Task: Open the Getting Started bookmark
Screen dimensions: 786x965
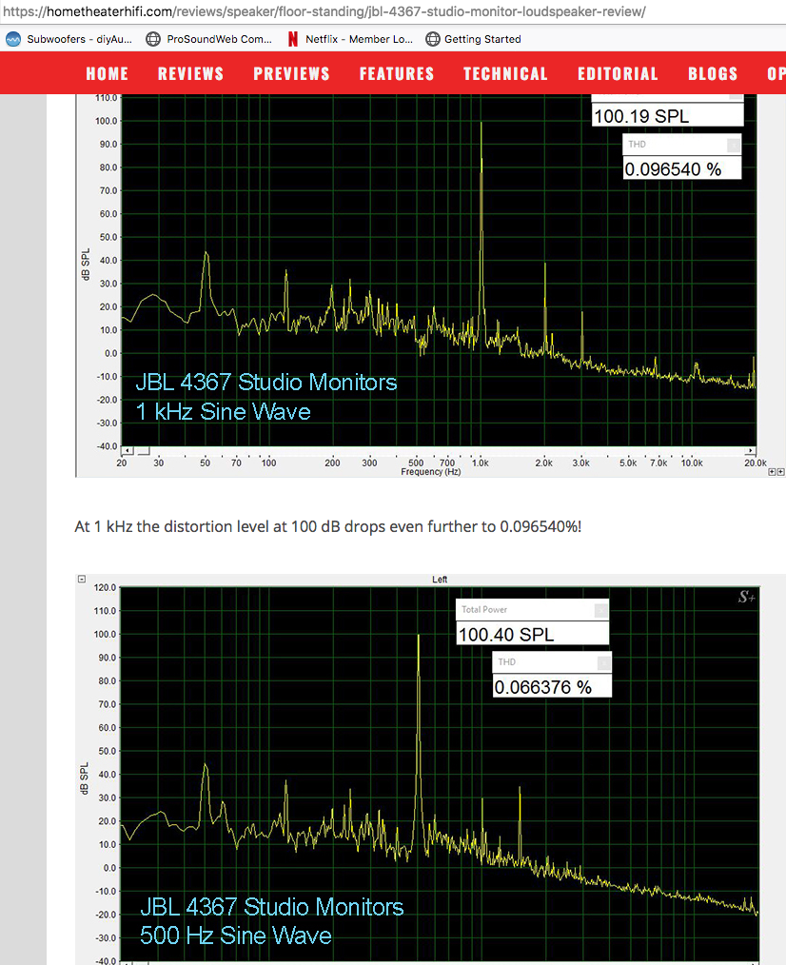Action: click(x=473, y=39)
